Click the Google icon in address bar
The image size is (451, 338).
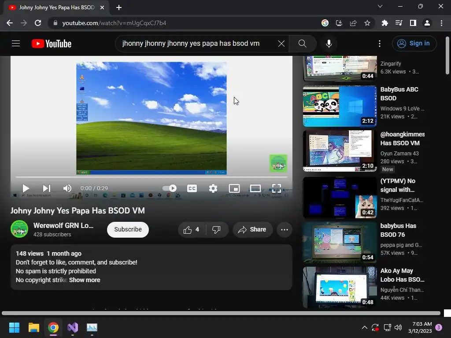click(325, 23)
